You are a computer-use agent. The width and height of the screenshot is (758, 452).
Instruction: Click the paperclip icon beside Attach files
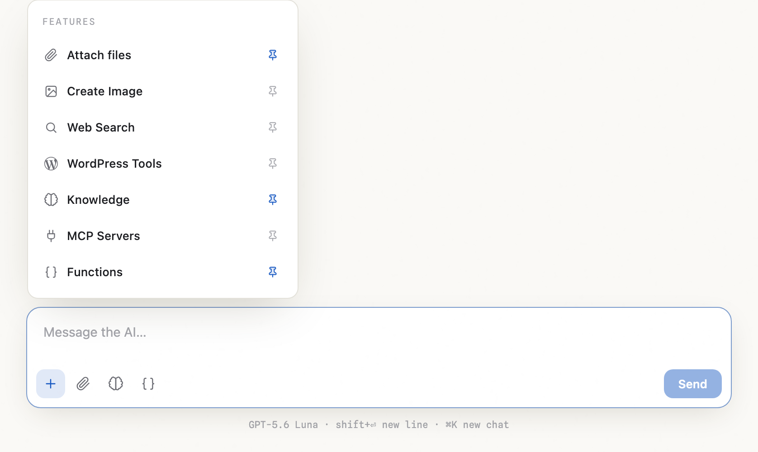[51, 55]
